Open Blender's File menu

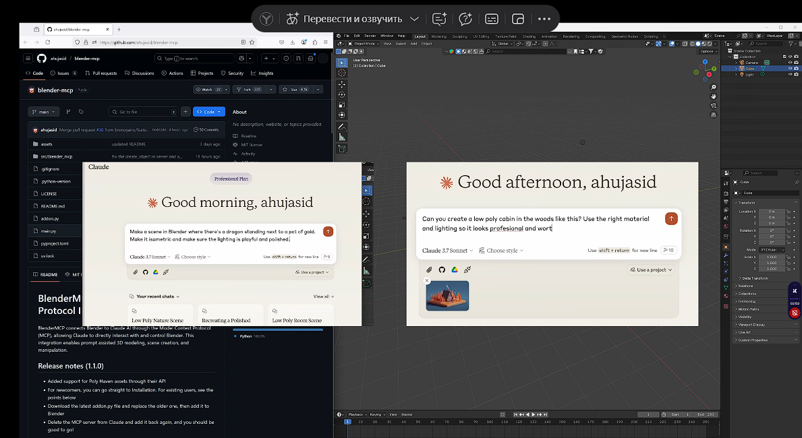tap(346, 36)
